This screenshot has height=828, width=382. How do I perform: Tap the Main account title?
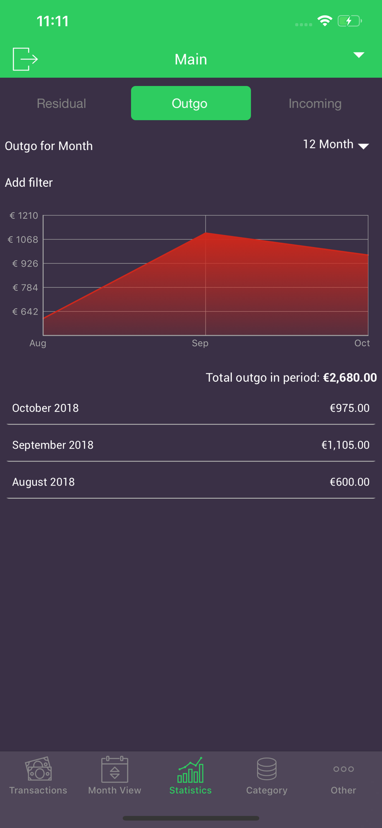pos(191,60)
